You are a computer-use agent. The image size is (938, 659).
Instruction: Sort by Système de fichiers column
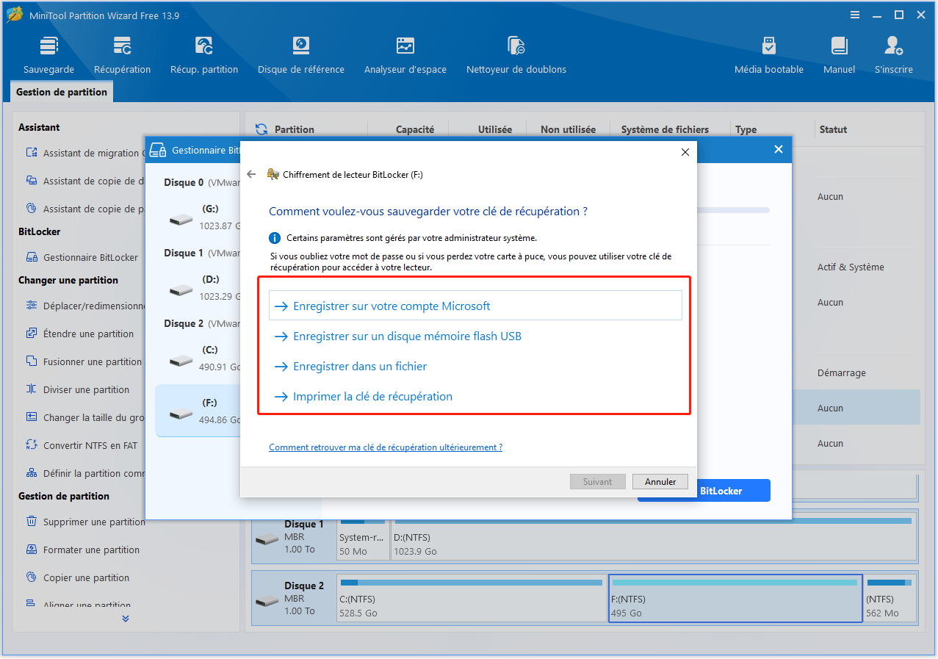pyautogui.click(x=665, y=129)
